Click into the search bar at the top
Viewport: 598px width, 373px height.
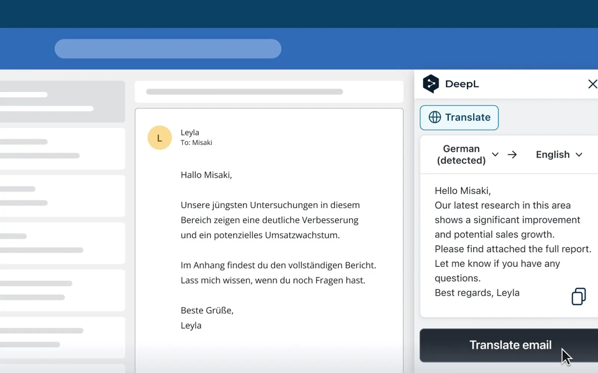(x=168, y=48)
